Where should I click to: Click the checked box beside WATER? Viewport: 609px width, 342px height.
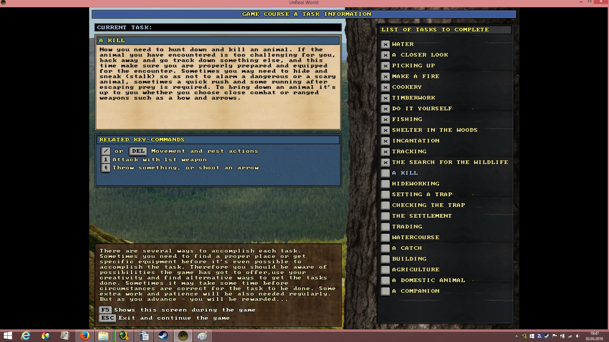385,44
